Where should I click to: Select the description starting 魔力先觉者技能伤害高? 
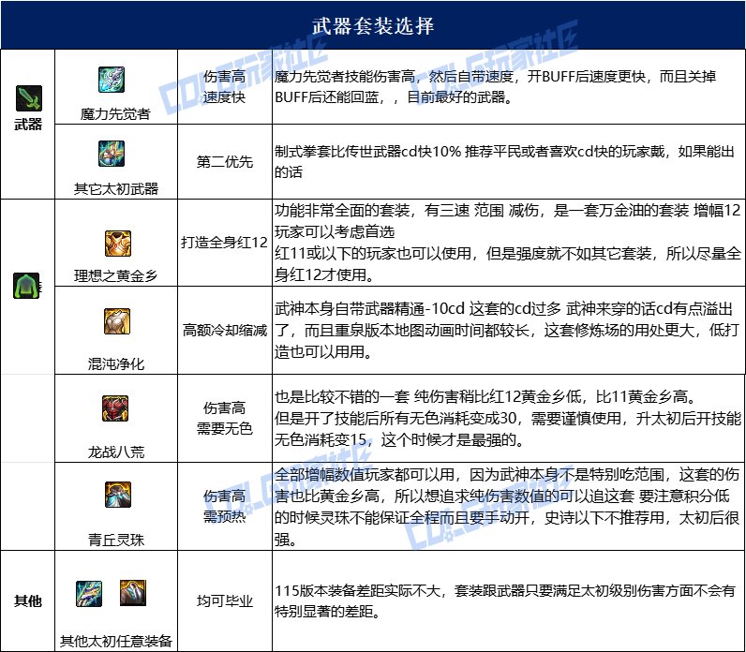[495, 87]
